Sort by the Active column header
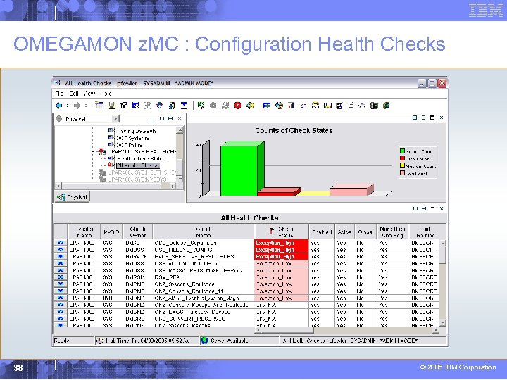 click(x=344, y=232)
